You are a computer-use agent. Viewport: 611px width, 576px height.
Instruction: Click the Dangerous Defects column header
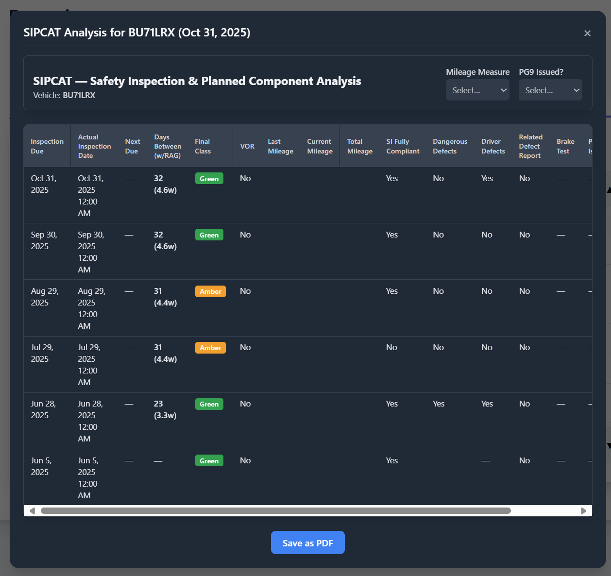pos(450,146)
